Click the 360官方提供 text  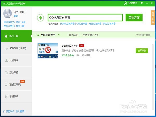pyautogui.click(x=68, y=55)
